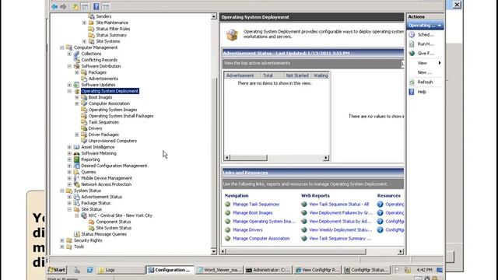Click Help in the Actions pane
The width and height of the screenshot is (498, 280).
coord(422,92)
